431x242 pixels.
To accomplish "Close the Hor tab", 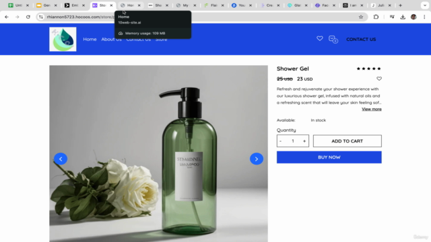I will (x=139, y=5).
